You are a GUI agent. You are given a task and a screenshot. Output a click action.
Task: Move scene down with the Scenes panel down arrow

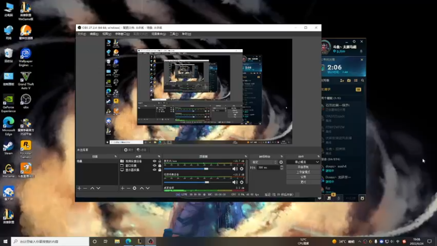[98, 188]
